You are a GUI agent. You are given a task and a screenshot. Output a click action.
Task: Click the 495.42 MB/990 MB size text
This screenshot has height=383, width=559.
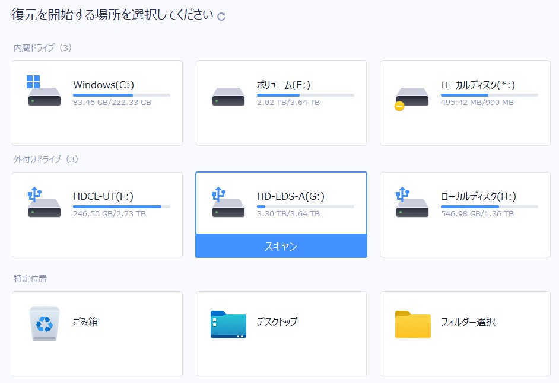point(477,103)
